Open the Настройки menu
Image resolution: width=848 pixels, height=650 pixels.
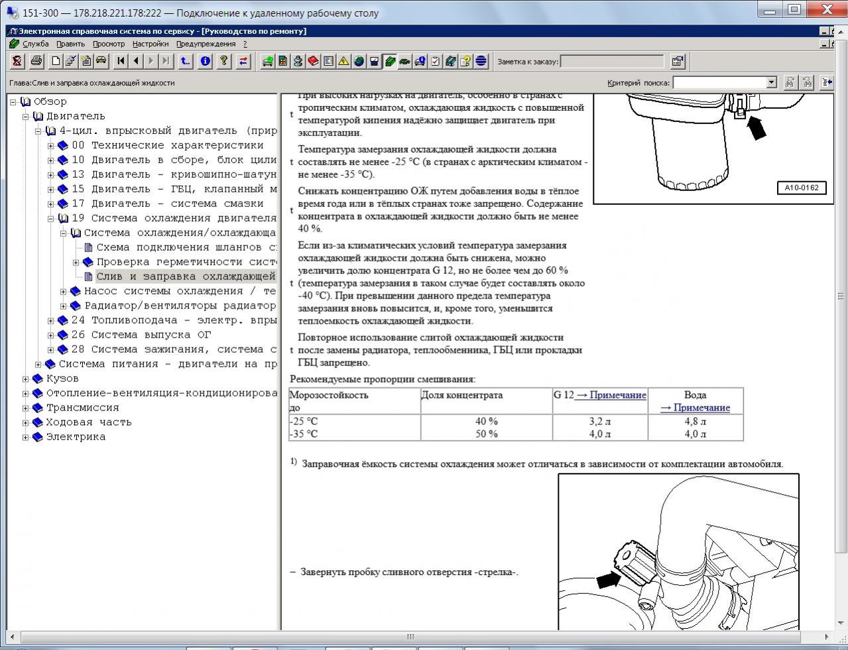(x=151, y=44)
